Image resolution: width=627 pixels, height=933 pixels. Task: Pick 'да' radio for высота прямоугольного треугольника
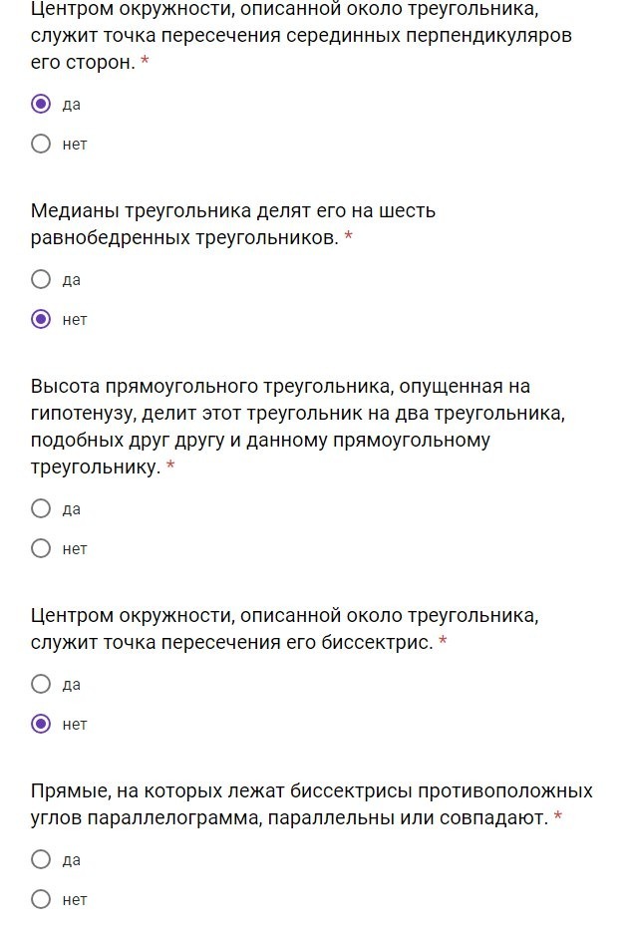[x=41, y=508]
